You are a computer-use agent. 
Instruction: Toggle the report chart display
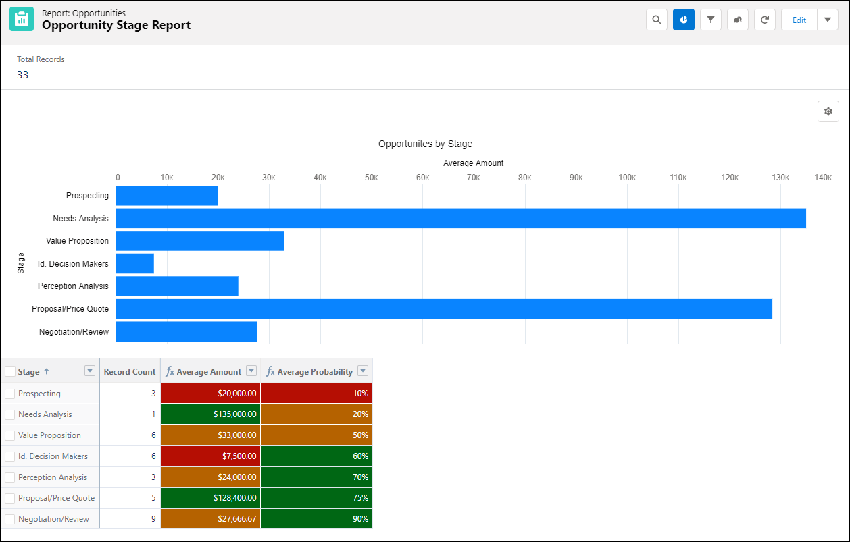click(683, 20)
